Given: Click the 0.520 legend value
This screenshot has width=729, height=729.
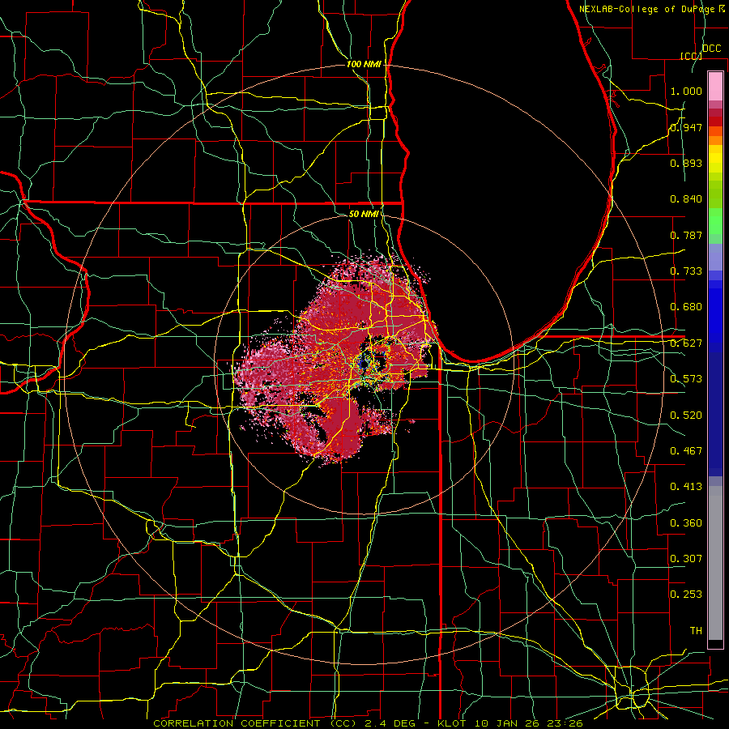Looking at the screenshot, I should (686, 416).
